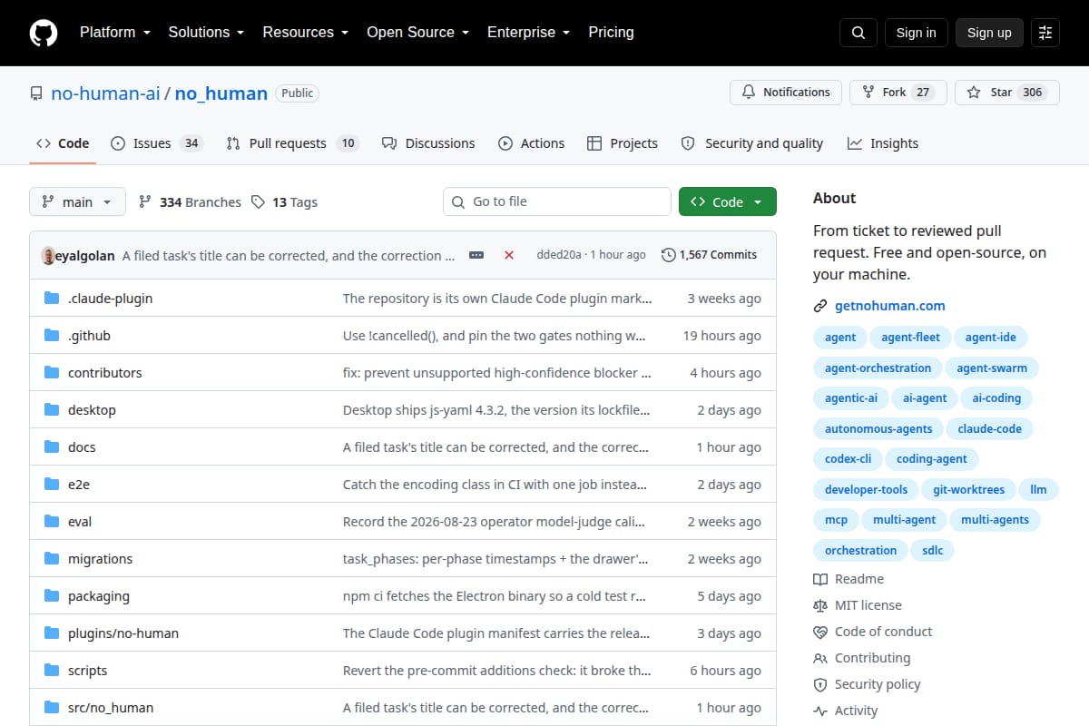Open the 13 Tags link
Viewport: 1089px width, 726px height.
tap(284, 201)
